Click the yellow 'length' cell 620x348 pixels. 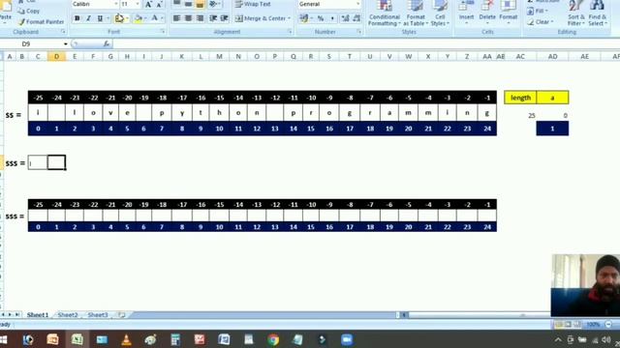click(520, 98)
